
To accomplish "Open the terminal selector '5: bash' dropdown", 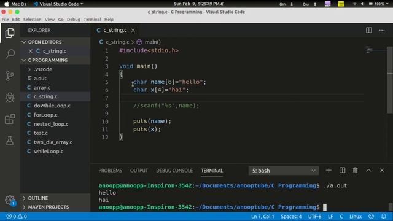I will [284, 171].
